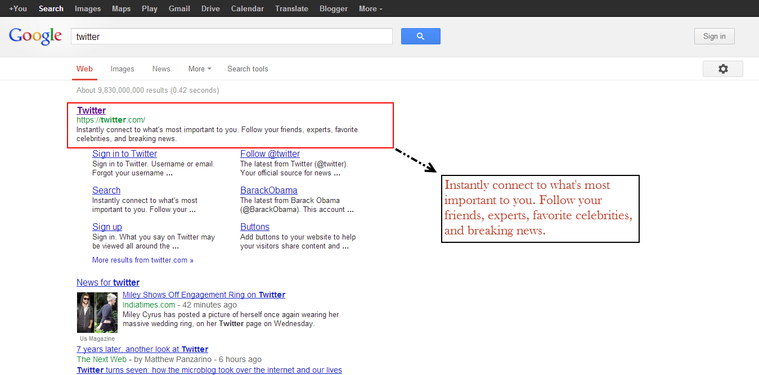Click the Miley Cyrus has posted snippet text

(x=231, y=319)
